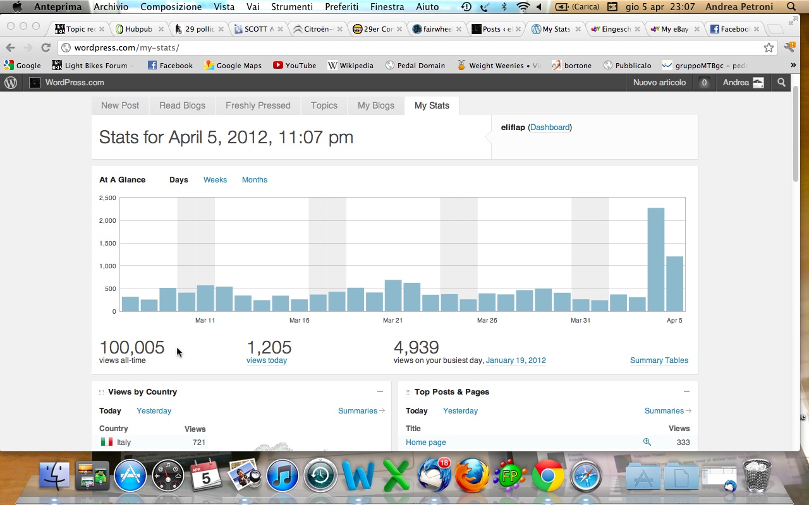
Task: Open the notifications counter showing 0
Action: coord(704,83)
